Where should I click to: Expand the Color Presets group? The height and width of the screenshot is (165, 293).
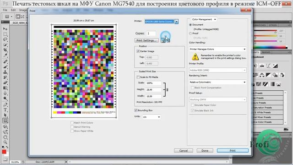click(267, 122)
